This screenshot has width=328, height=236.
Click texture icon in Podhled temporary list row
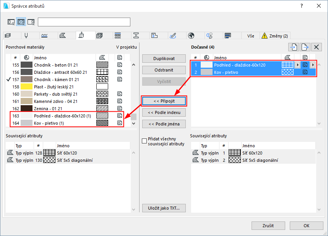[305, 65]
